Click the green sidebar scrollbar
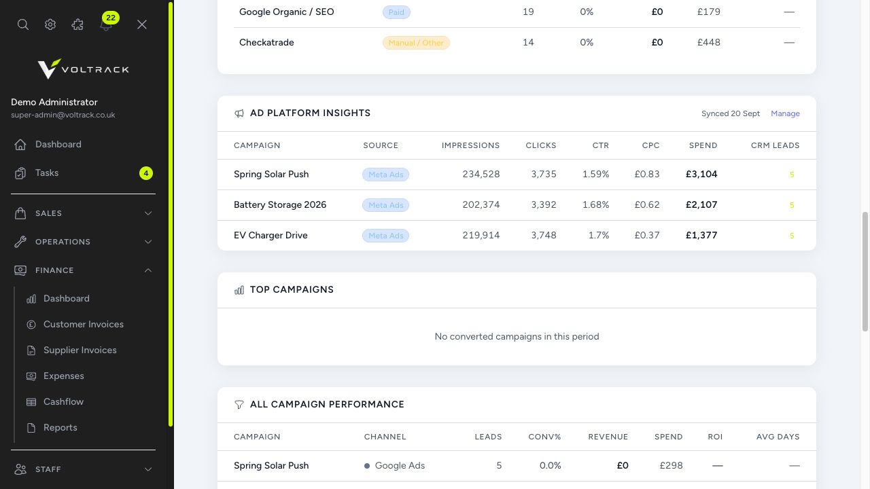The height and width of the screenshot is (489, 870). click(171, 214)
